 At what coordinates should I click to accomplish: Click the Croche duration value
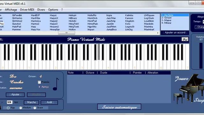point(17,82)
